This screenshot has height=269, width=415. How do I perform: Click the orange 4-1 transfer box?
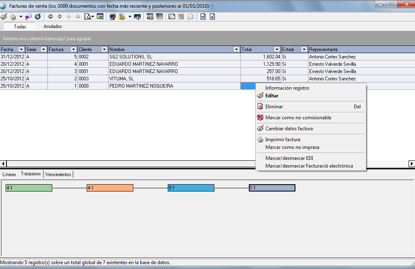click(x=110, y=188)
